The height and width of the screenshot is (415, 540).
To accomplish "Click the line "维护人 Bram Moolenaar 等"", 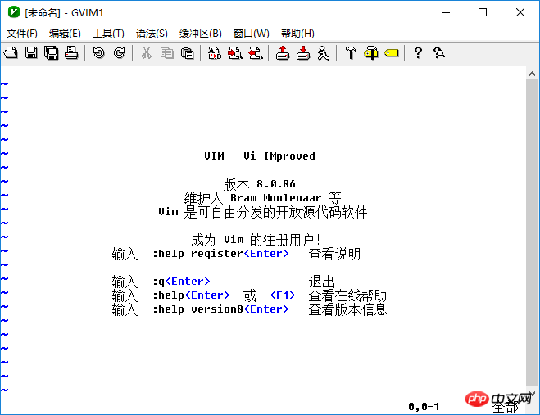I will click(x=262, y=198).
